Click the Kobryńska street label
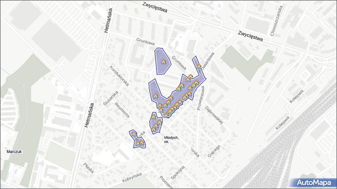337x189 pixels. click(x=132, y=177)
